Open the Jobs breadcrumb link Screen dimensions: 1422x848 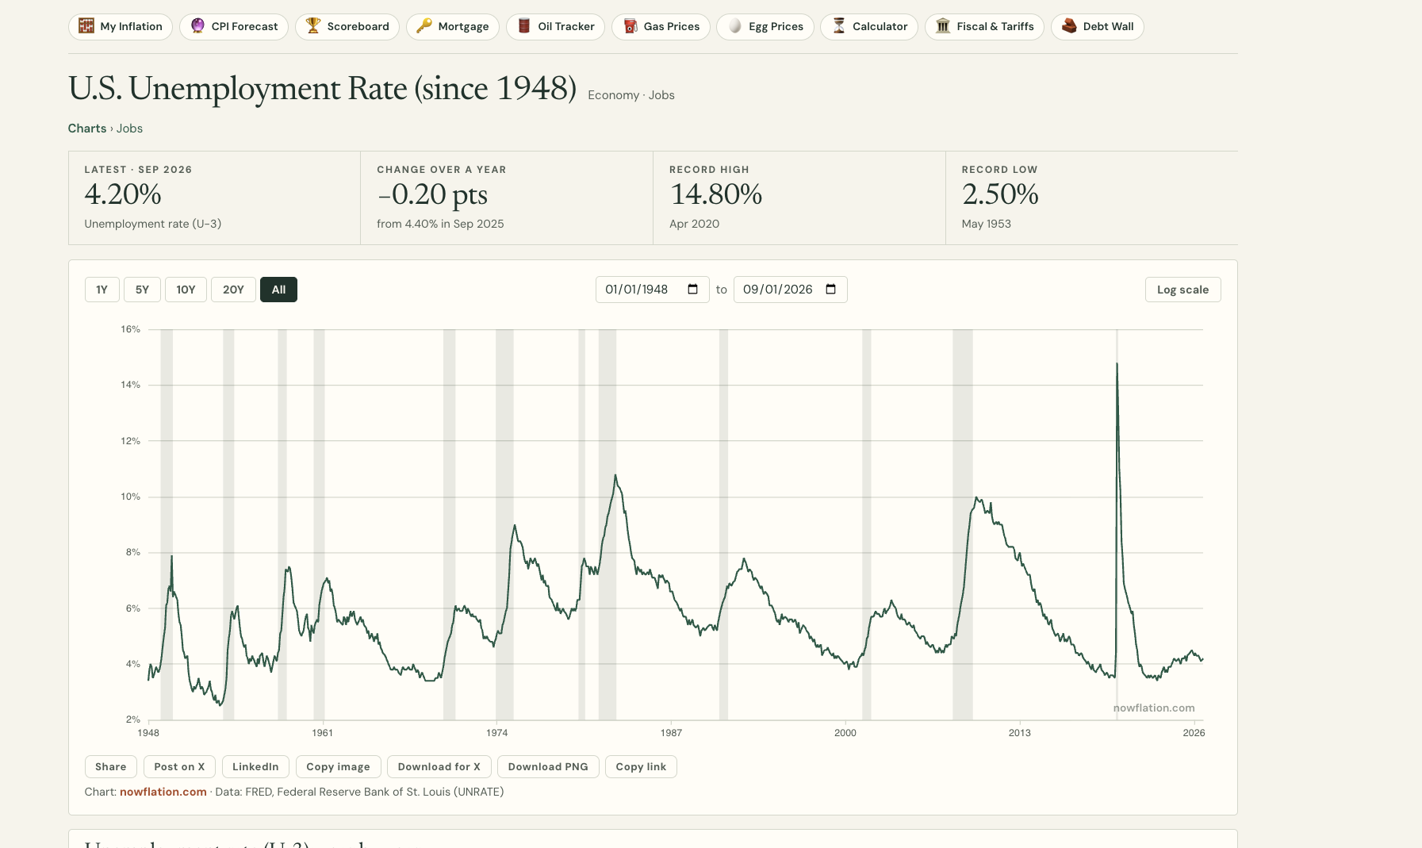click(x=129, y=129)
